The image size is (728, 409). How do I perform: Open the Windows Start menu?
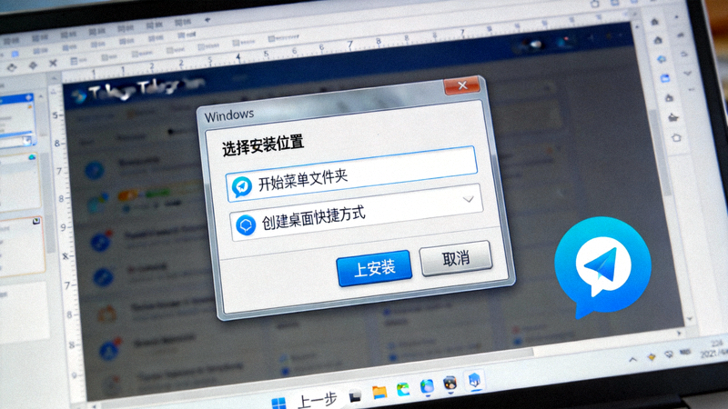click(x=278, y=403)
